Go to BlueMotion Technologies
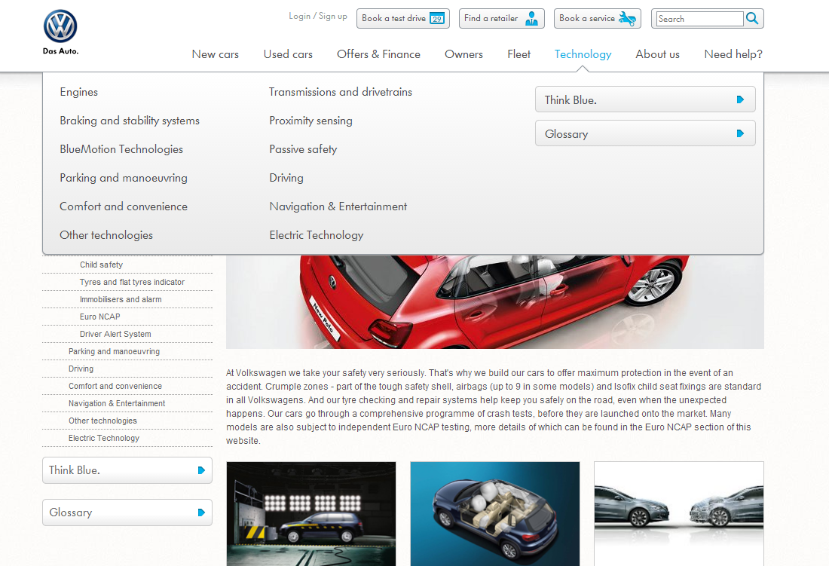The image size is (829, 566). pos(121,149)
